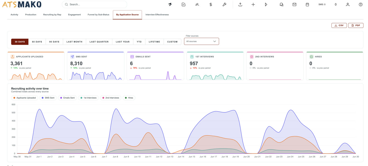Open the Recruiting by Rep tab
Viewport: 368px width, 166px height.
52,14
